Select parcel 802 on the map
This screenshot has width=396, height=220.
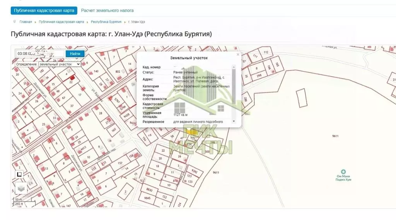[118, 71]
